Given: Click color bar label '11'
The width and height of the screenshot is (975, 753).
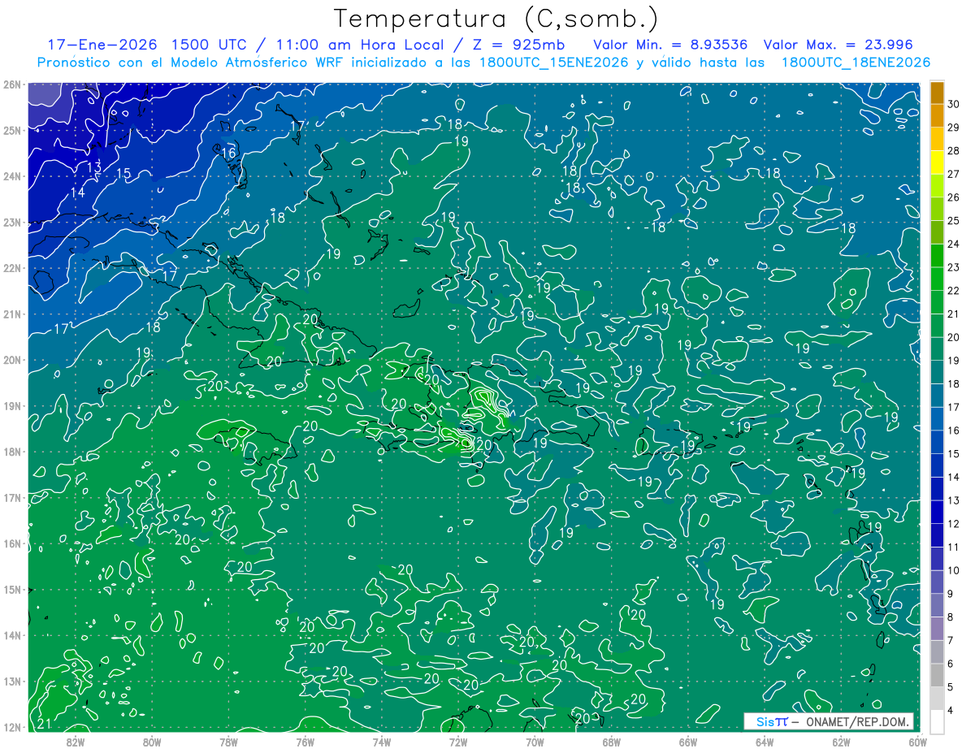Looking at the screenshot, I should 953,547.
